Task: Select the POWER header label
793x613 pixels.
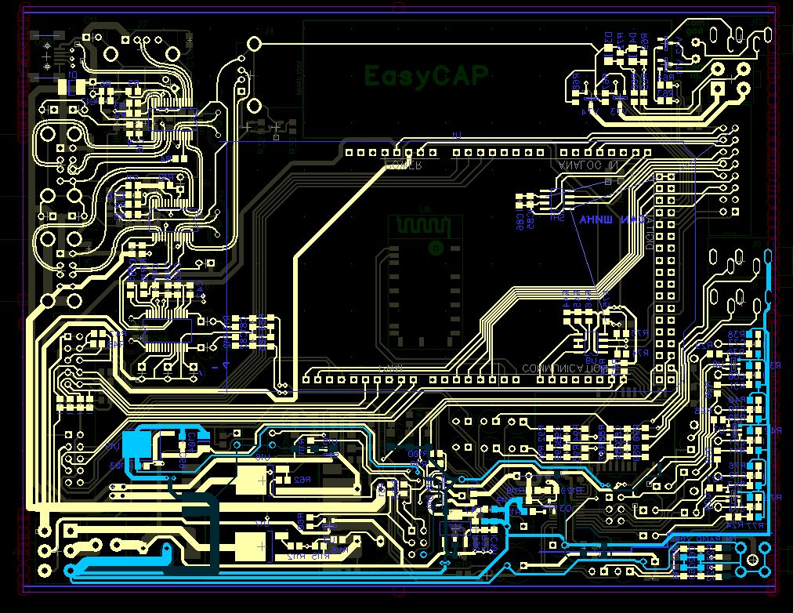Action: coord(404,165)
